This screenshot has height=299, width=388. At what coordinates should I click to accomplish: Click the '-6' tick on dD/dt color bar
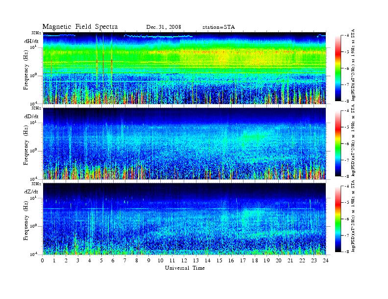[x=347, y=144]
